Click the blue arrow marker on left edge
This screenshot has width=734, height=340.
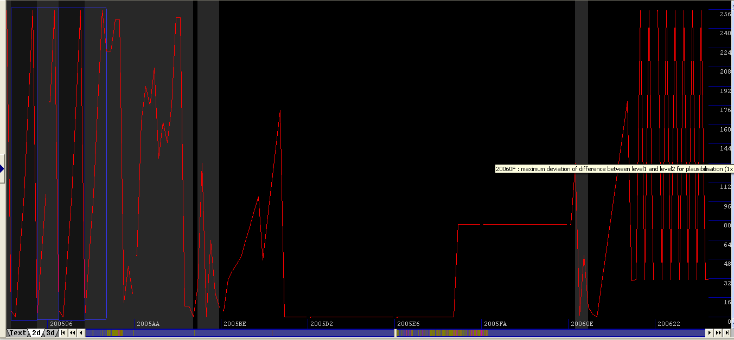(x=2, y=169)
